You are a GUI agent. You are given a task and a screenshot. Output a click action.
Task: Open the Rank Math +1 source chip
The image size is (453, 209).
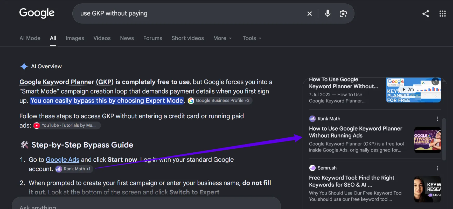pyautogui.click(x=74, y=169)
